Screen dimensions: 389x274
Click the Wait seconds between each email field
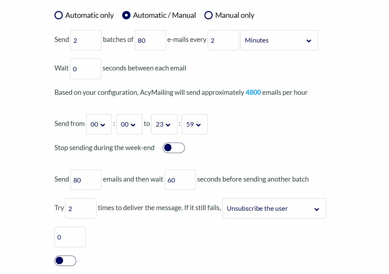(85, 69)
